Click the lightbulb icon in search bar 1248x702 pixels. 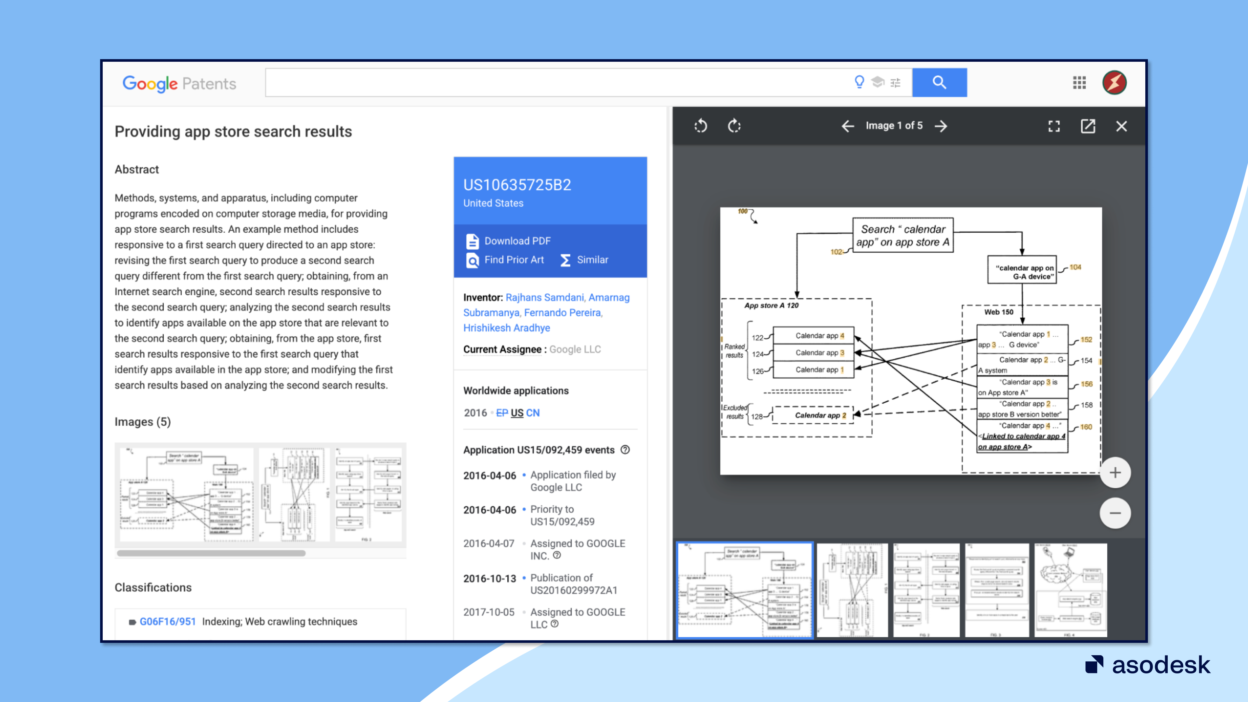point(859,82)
